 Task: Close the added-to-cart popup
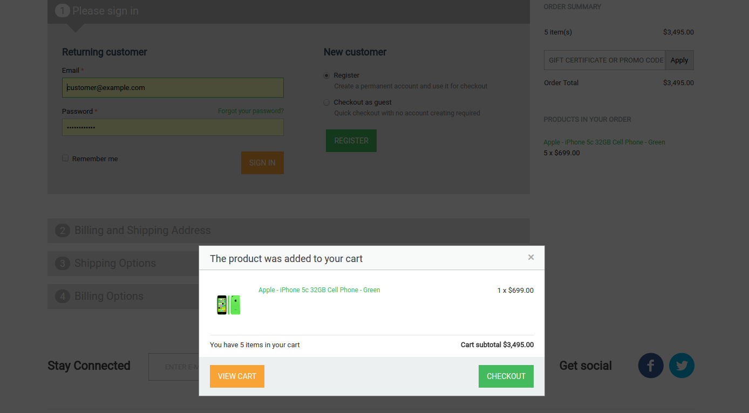click(531, 257)
